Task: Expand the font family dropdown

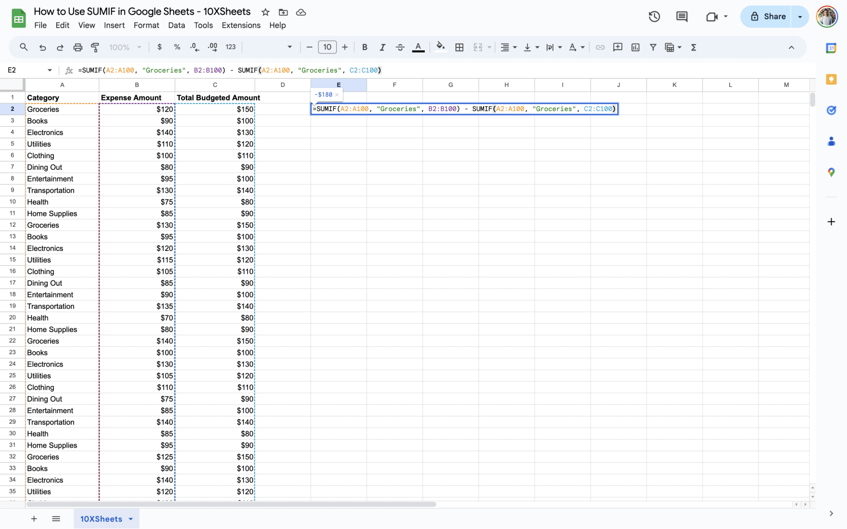Action: click(290, 47)
